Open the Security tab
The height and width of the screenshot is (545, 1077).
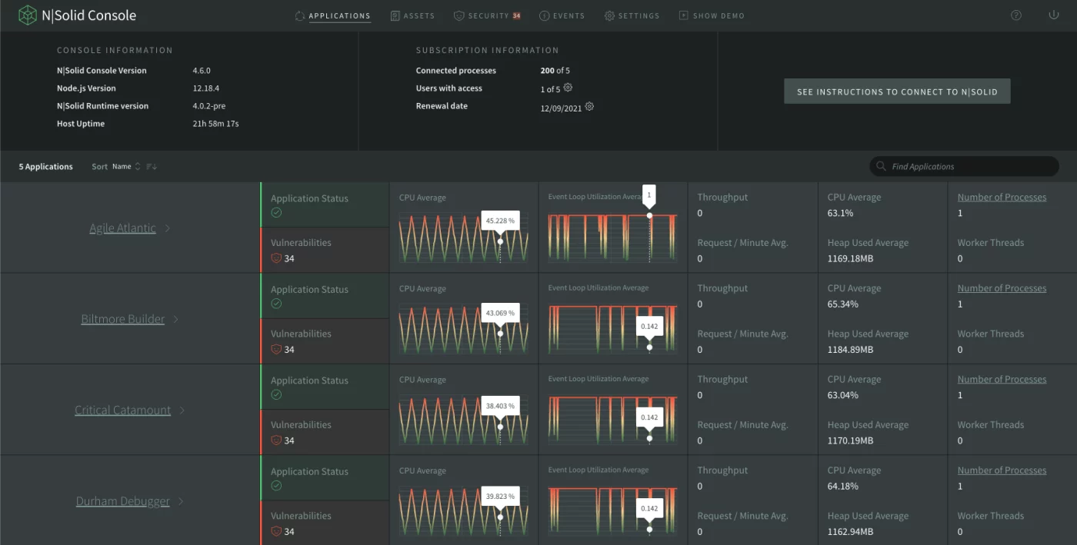point(488,15)
